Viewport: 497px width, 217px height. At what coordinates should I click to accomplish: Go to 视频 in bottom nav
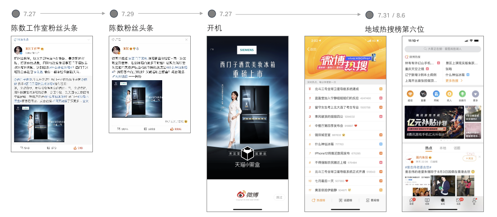click(427, 202)
